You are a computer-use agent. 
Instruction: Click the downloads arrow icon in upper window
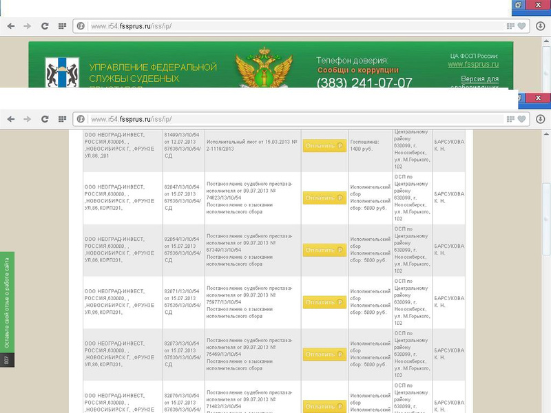pyautogui.click(x=540, y=25)
